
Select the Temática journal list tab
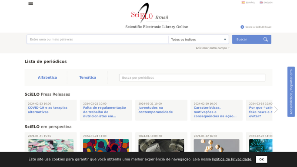point(88,77)
